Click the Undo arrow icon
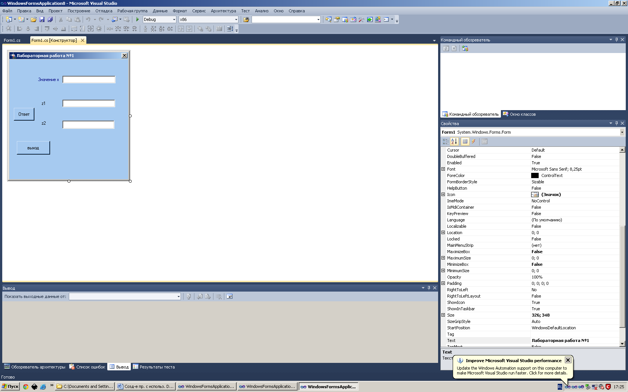This screenshot has height=392, width=628. pyautogui.click(x=88, y=19)
